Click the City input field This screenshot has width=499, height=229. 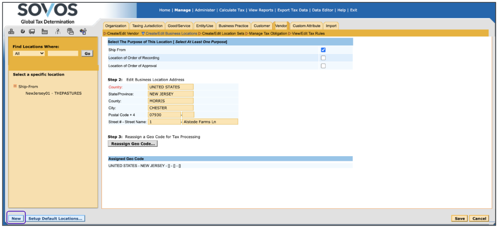pos(170,108)
